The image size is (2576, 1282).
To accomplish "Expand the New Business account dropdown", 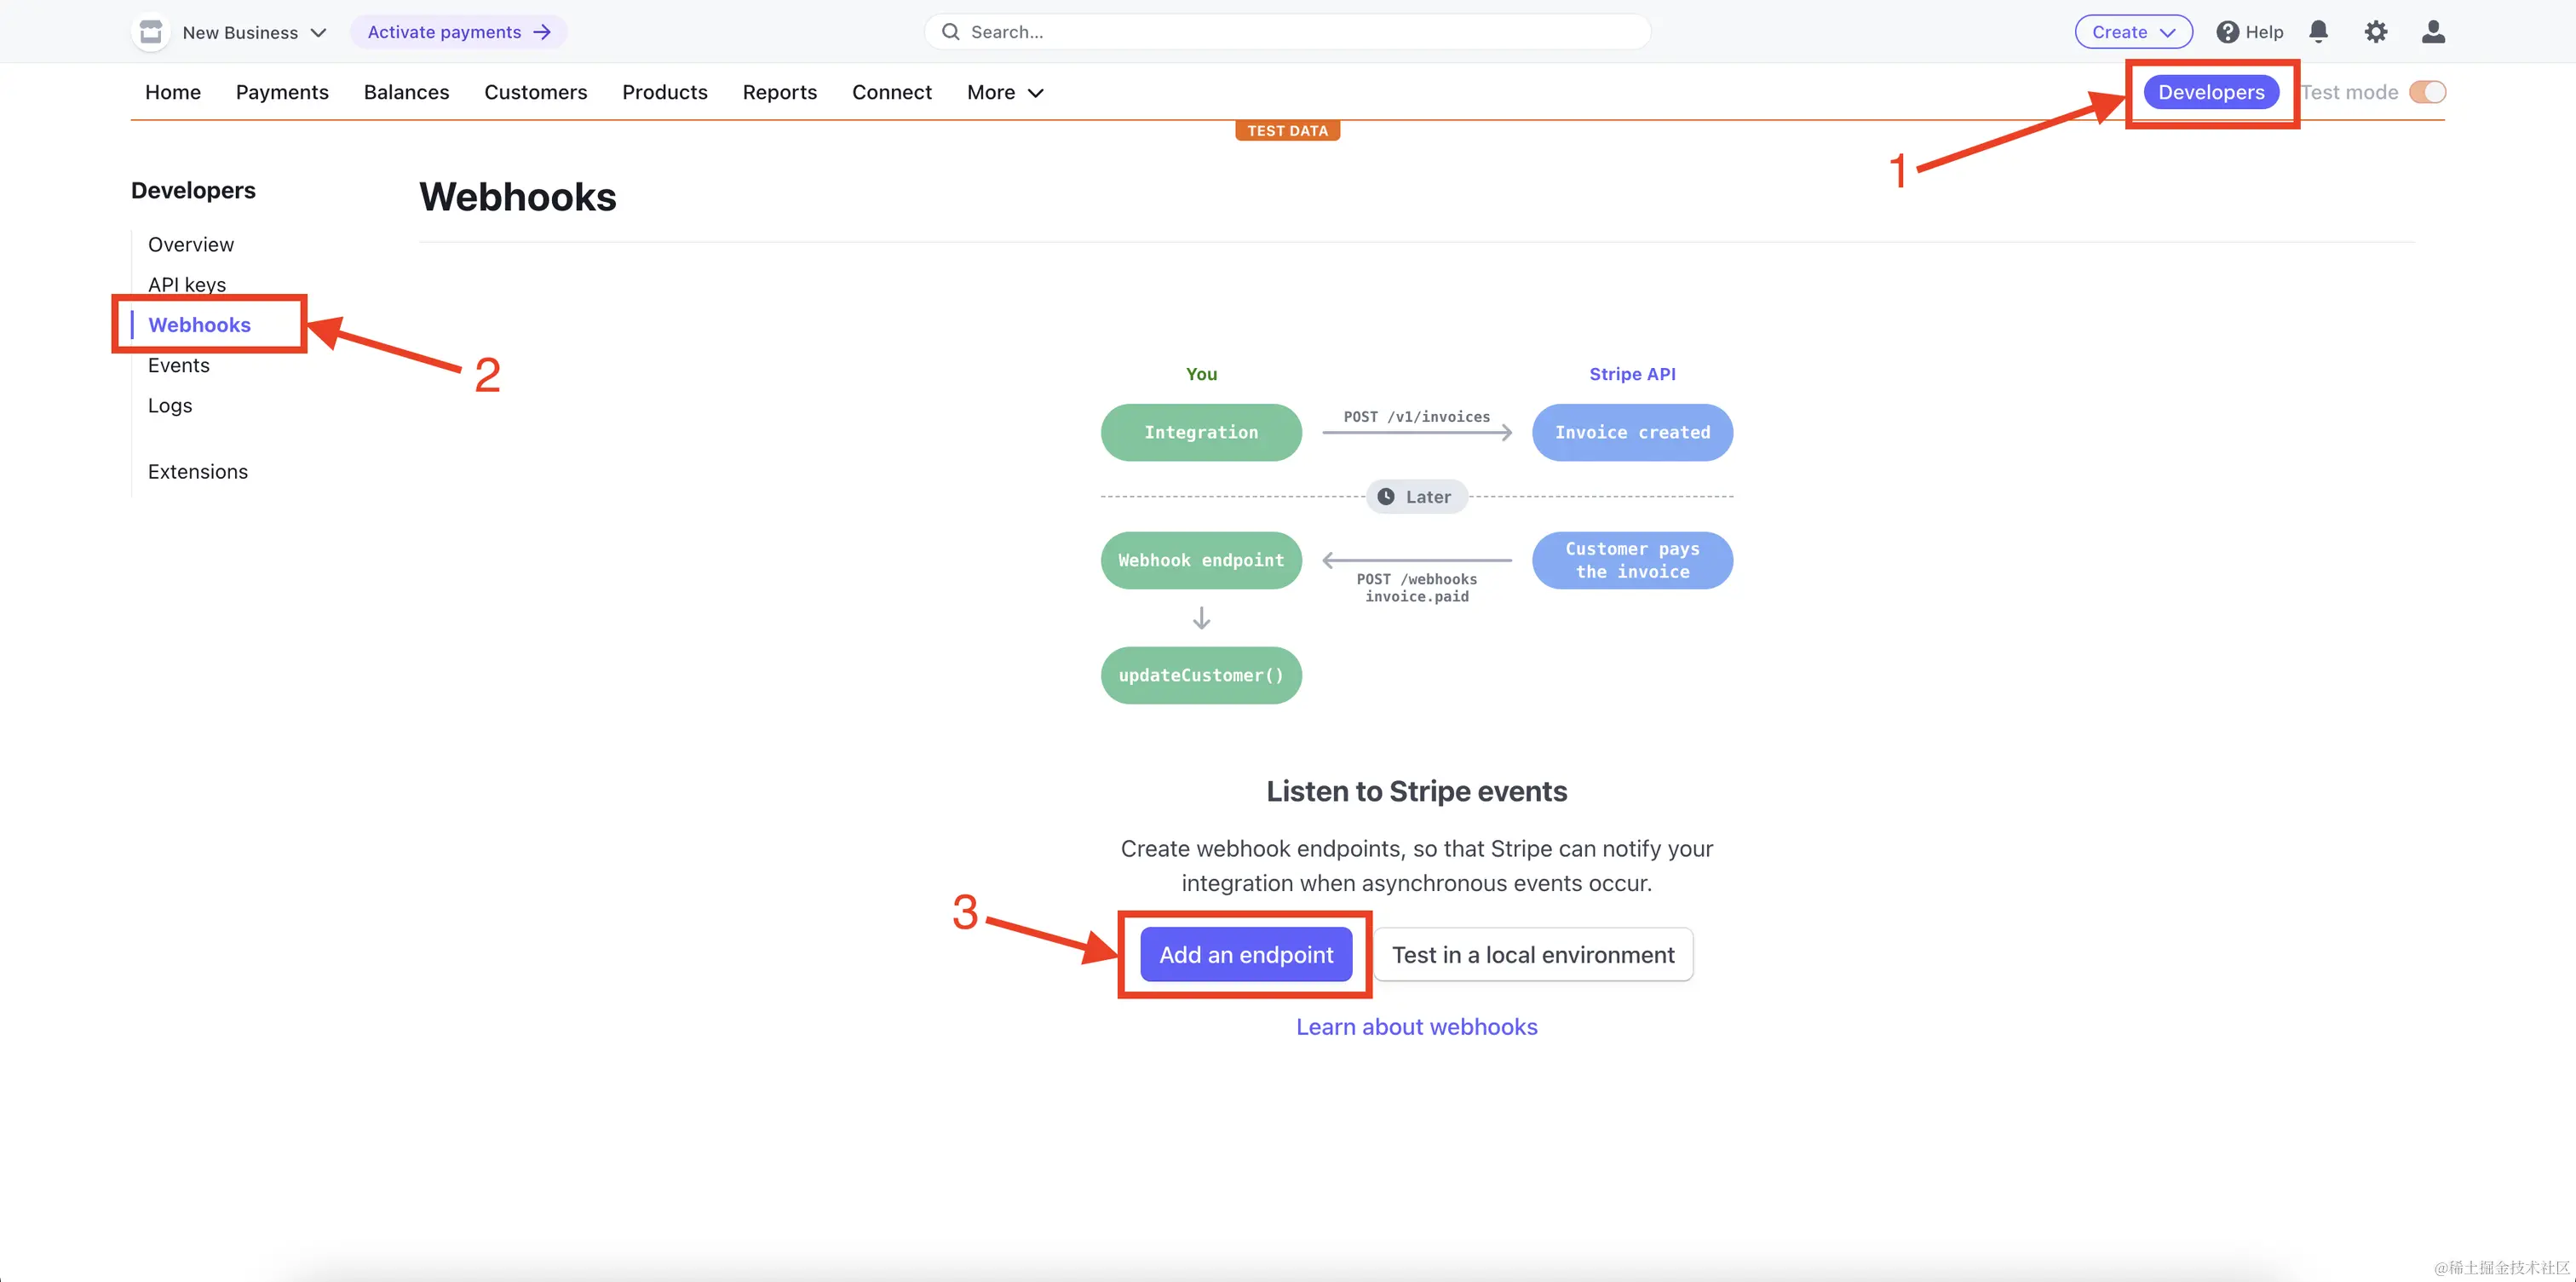I will [x=318, y=33].
